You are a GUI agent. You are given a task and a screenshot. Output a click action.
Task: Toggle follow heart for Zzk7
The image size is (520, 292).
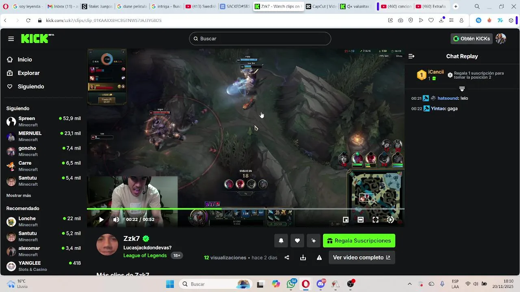click(297, 241)
